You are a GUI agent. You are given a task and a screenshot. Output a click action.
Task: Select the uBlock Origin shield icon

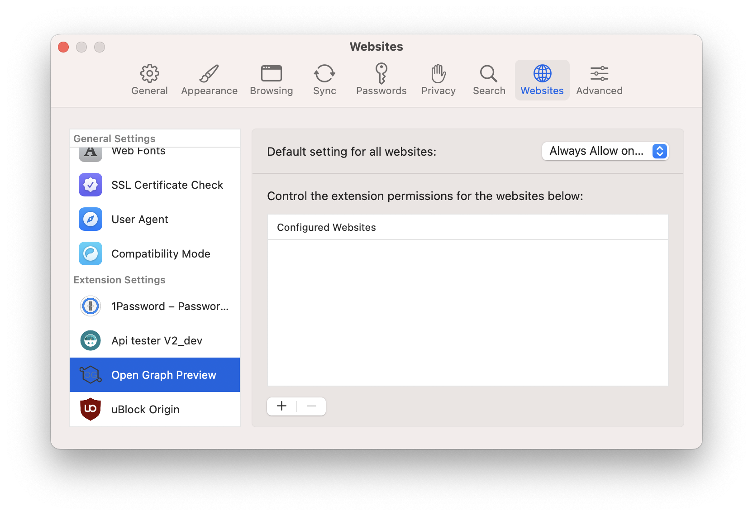(x=91, y=409)
